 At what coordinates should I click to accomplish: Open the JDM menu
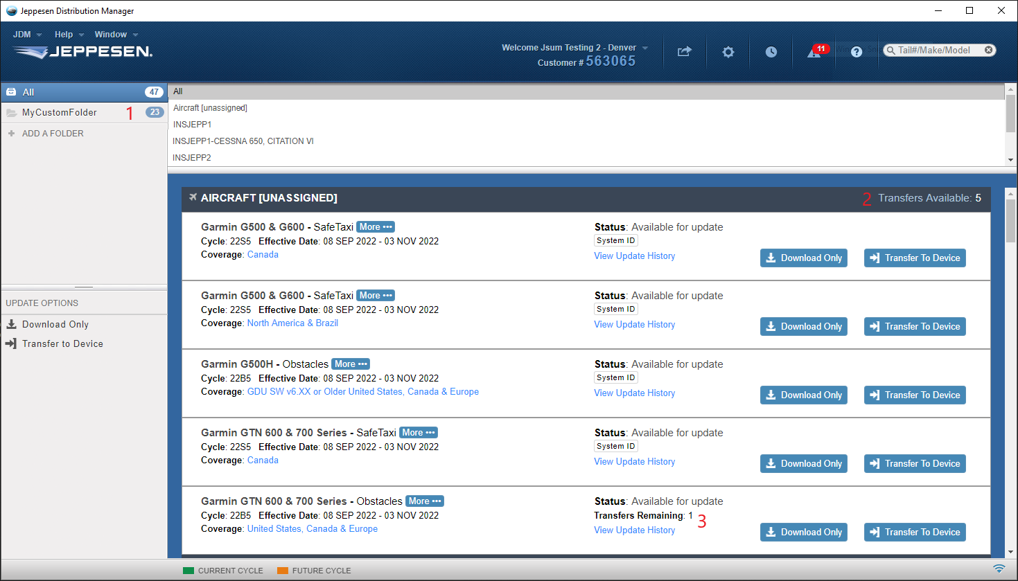[26, 35]
